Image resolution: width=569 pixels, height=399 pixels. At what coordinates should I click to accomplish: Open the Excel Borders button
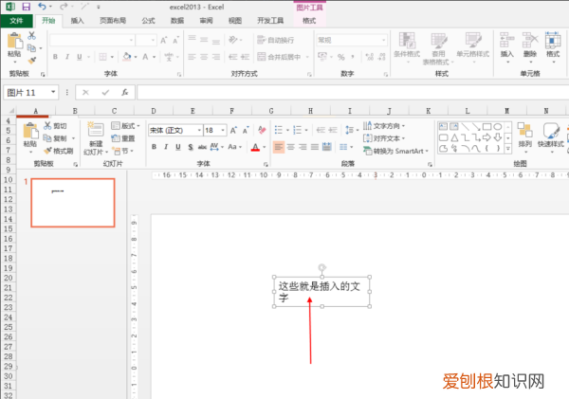click(x=103, y=57)
